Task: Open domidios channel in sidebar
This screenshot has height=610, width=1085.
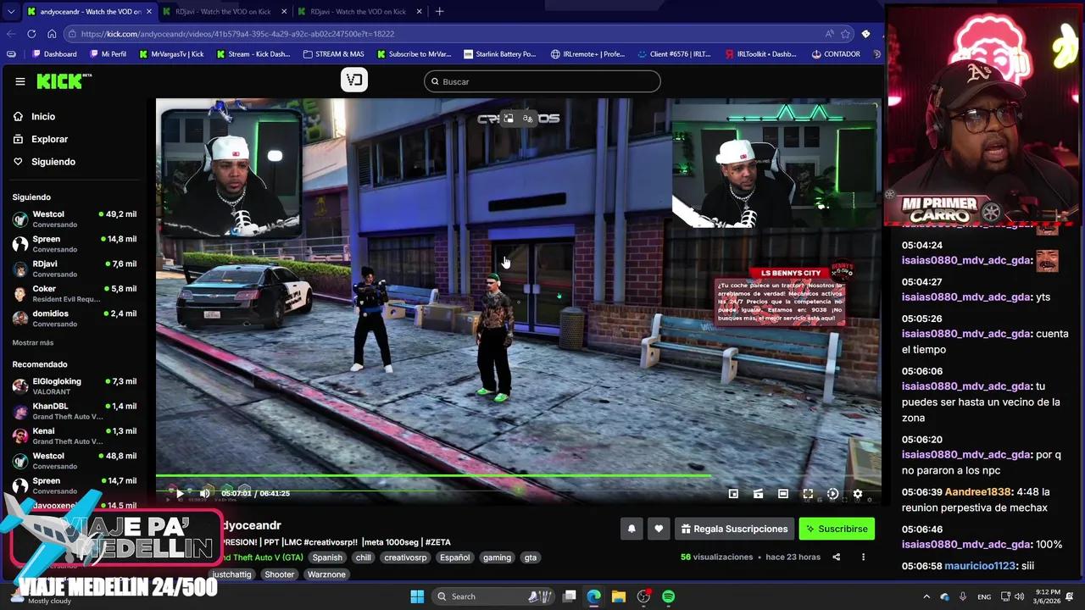Action: [x=75, y=319]
